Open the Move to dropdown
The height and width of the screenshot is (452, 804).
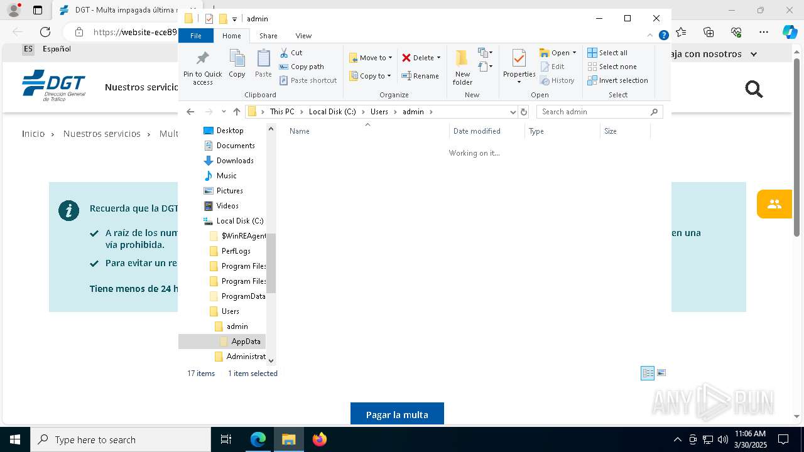click(371, 58)
